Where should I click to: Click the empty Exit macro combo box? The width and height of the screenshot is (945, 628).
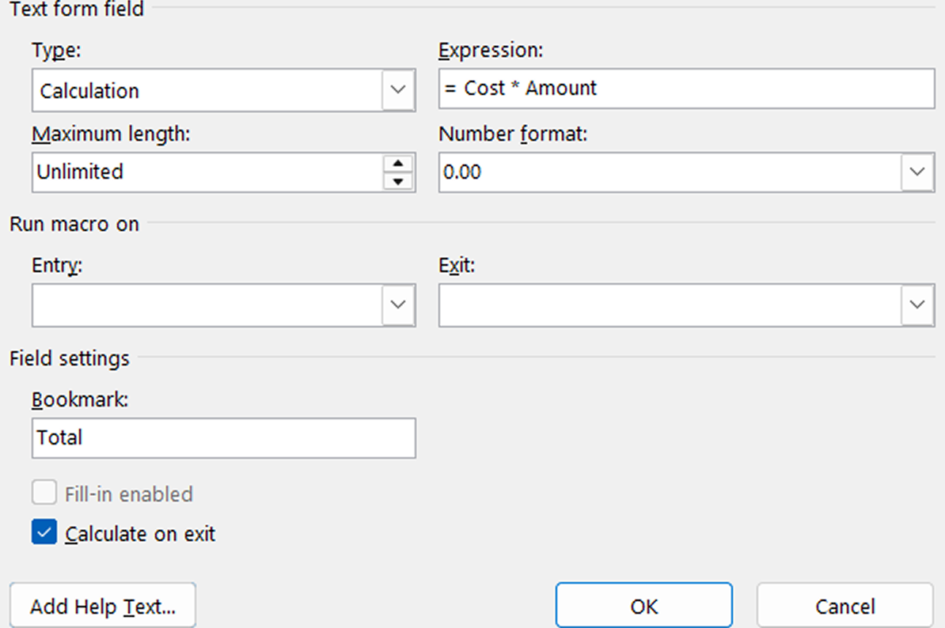(x=669, y=305)
